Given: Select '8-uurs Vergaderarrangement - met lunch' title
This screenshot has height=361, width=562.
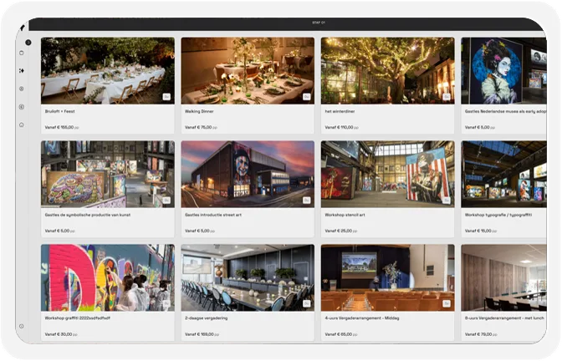Looking at the screenshot, I should (x=504, y=318).
